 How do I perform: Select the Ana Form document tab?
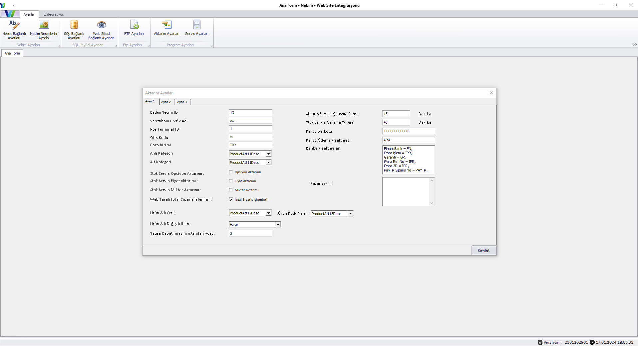coord(12,53)
